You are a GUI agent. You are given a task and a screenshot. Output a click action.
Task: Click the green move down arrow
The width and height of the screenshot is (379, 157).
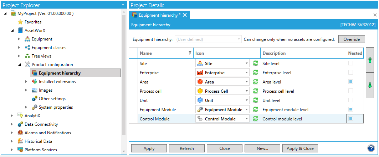(370, 85)
